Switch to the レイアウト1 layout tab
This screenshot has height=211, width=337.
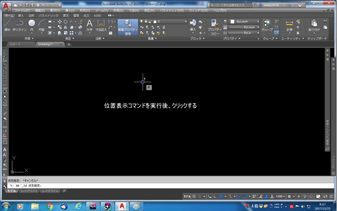(29, 191)
